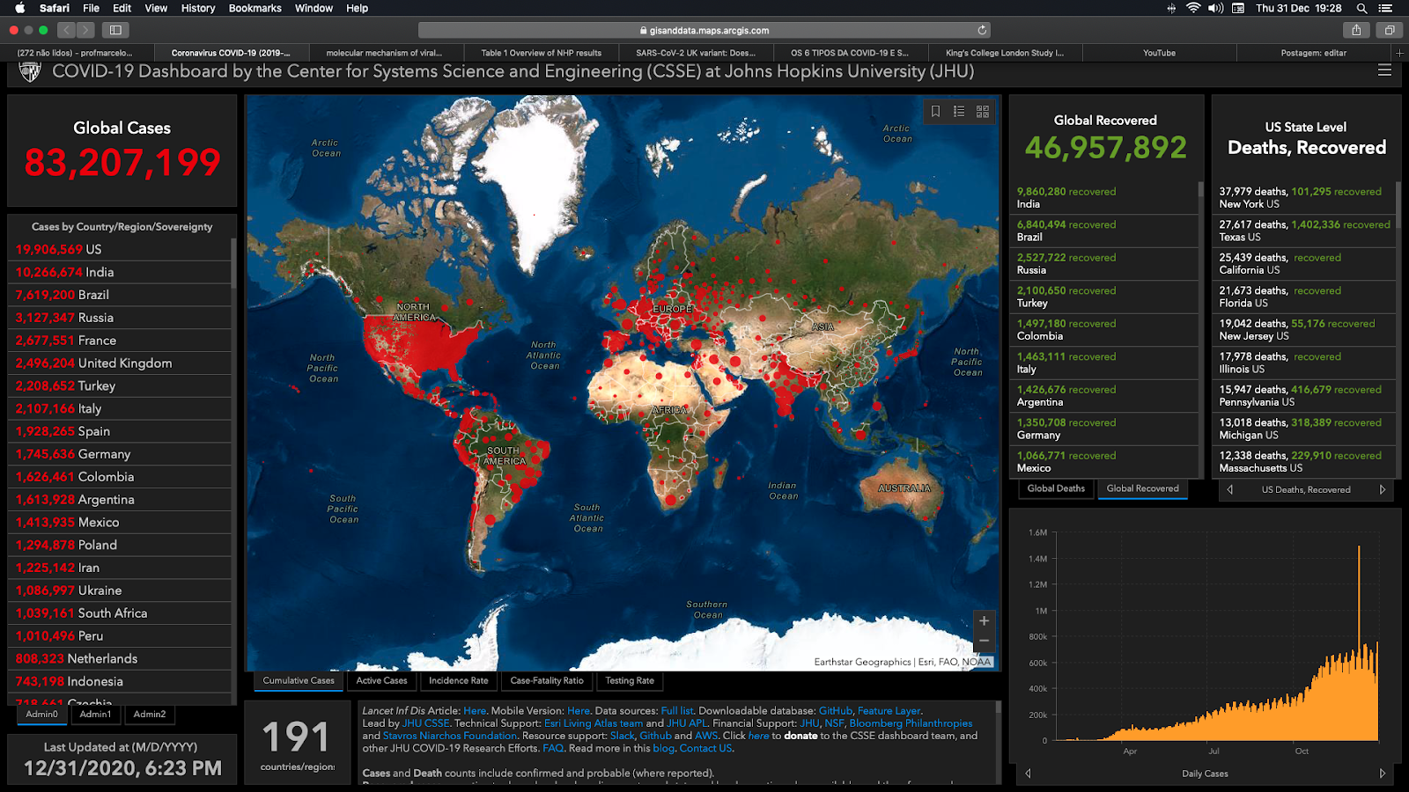
Task: Open the Window menu
Action: coord(314,8)
